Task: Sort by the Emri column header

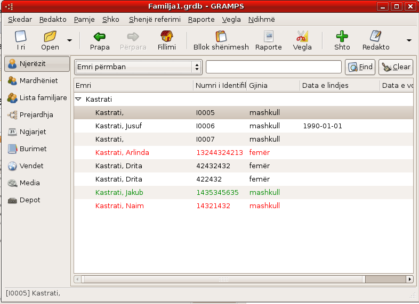Action: (134, 85)
